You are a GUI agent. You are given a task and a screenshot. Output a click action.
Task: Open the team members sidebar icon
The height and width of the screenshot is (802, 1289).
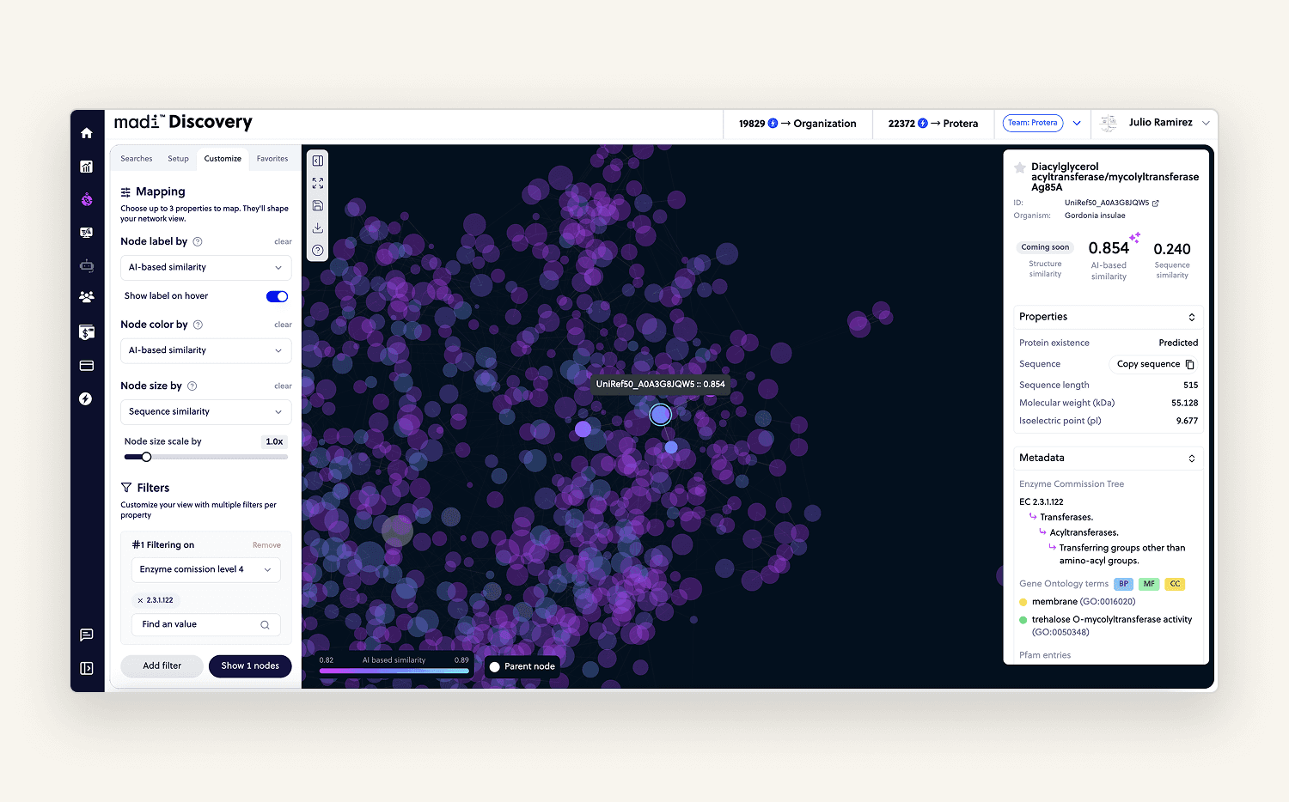point(87,297)
